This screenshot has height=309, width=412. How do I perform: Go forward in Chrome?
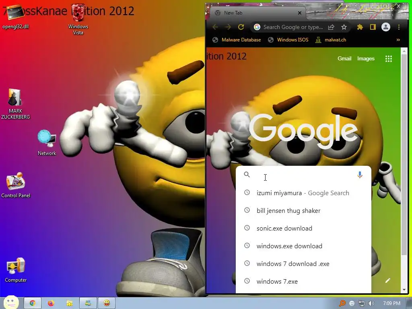(228, 27)
